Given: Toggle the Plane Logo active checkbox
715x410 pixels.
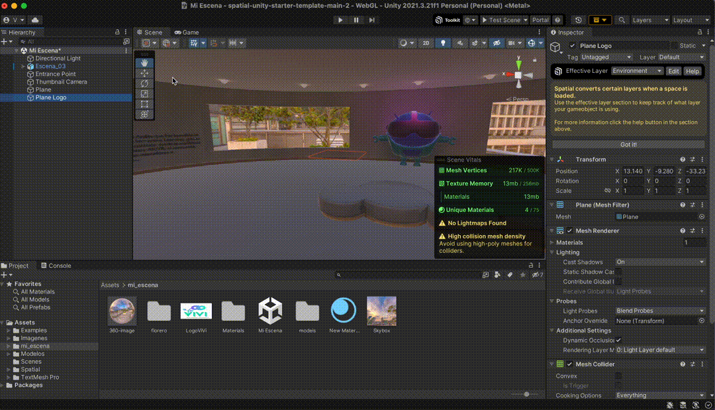Looking at the screenshot, I should pos(572,46).
